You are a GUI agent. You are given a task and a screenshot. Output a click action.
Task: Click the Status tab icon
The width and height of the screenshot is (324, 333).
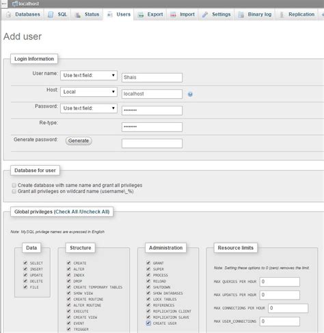(78, 15)
